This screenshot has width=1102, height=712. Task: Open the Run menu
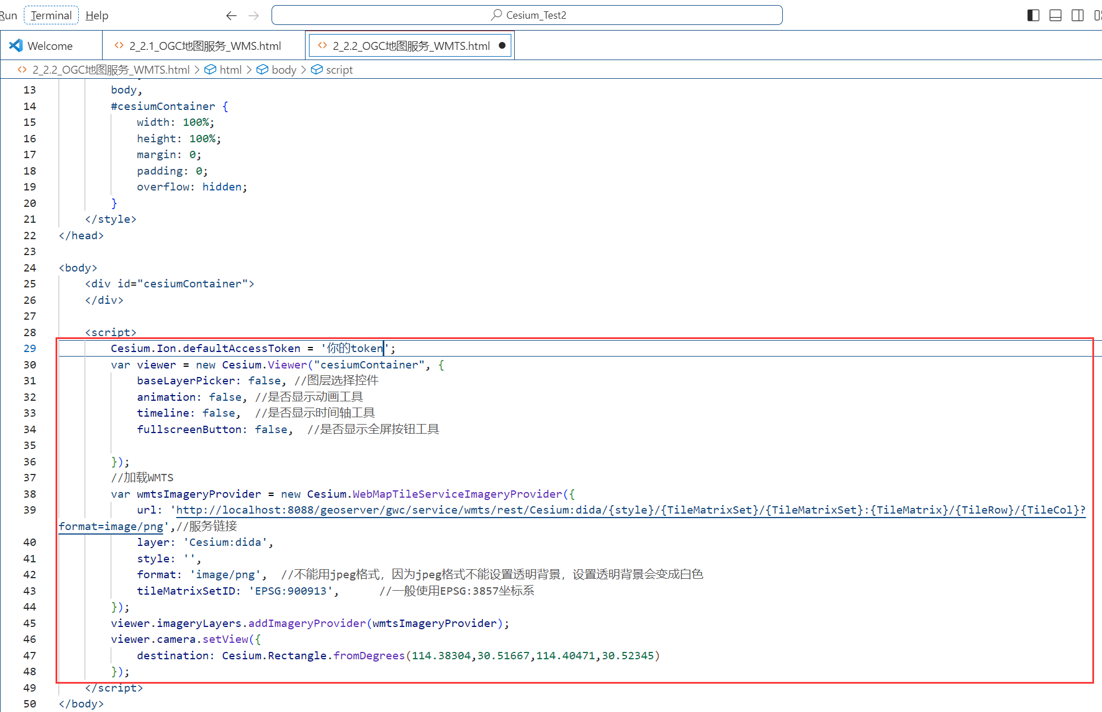[x=8, y=15]
